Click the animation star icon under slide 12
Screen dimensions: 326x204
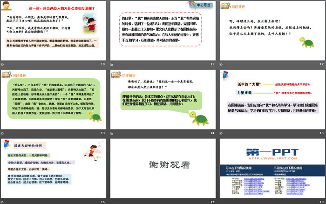(x=221, y=64)
